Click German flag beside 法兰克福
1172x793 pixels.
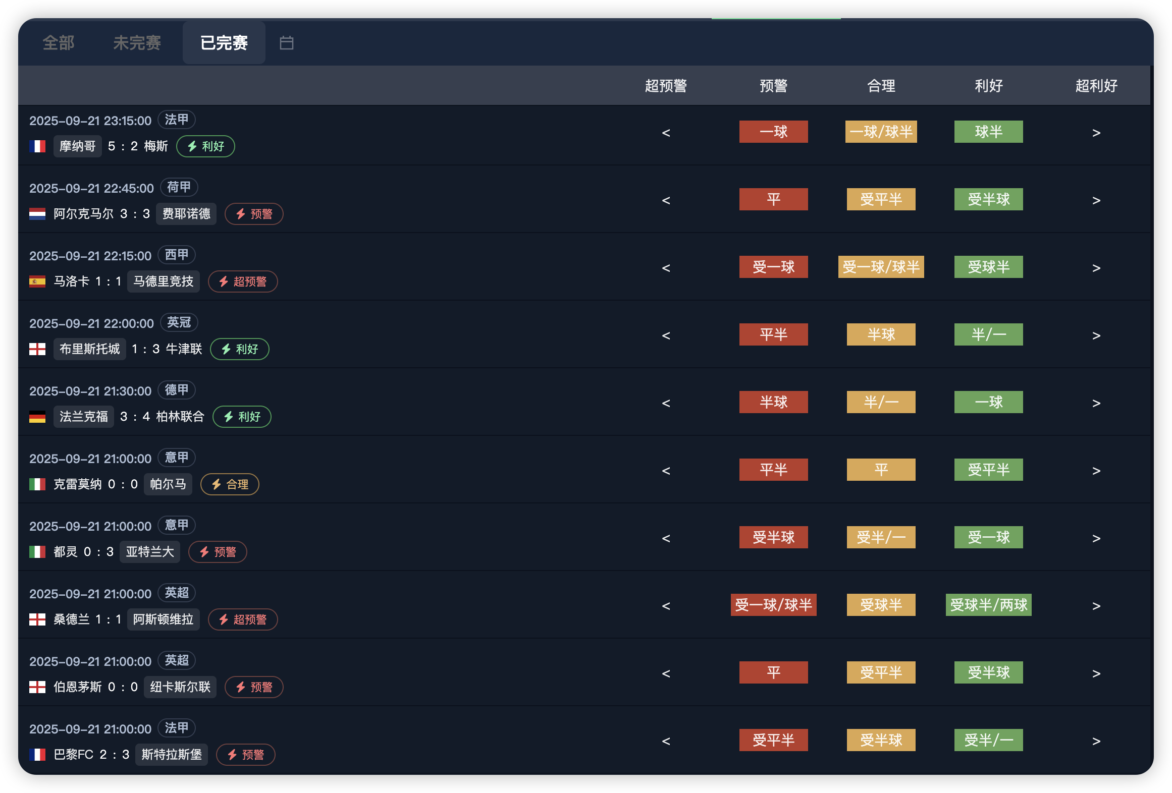37,417
